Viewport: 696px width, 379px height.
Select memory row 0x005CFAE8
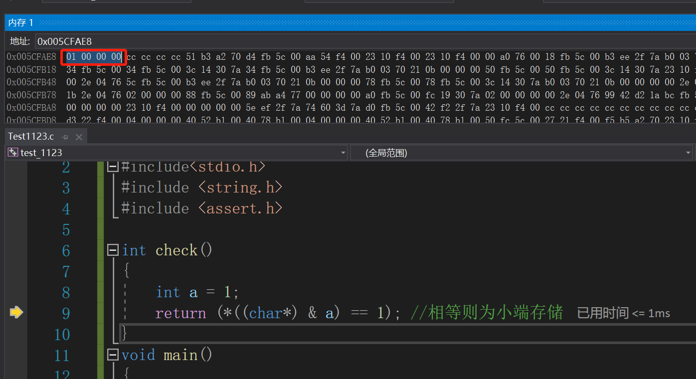click(x=351, y=57)
